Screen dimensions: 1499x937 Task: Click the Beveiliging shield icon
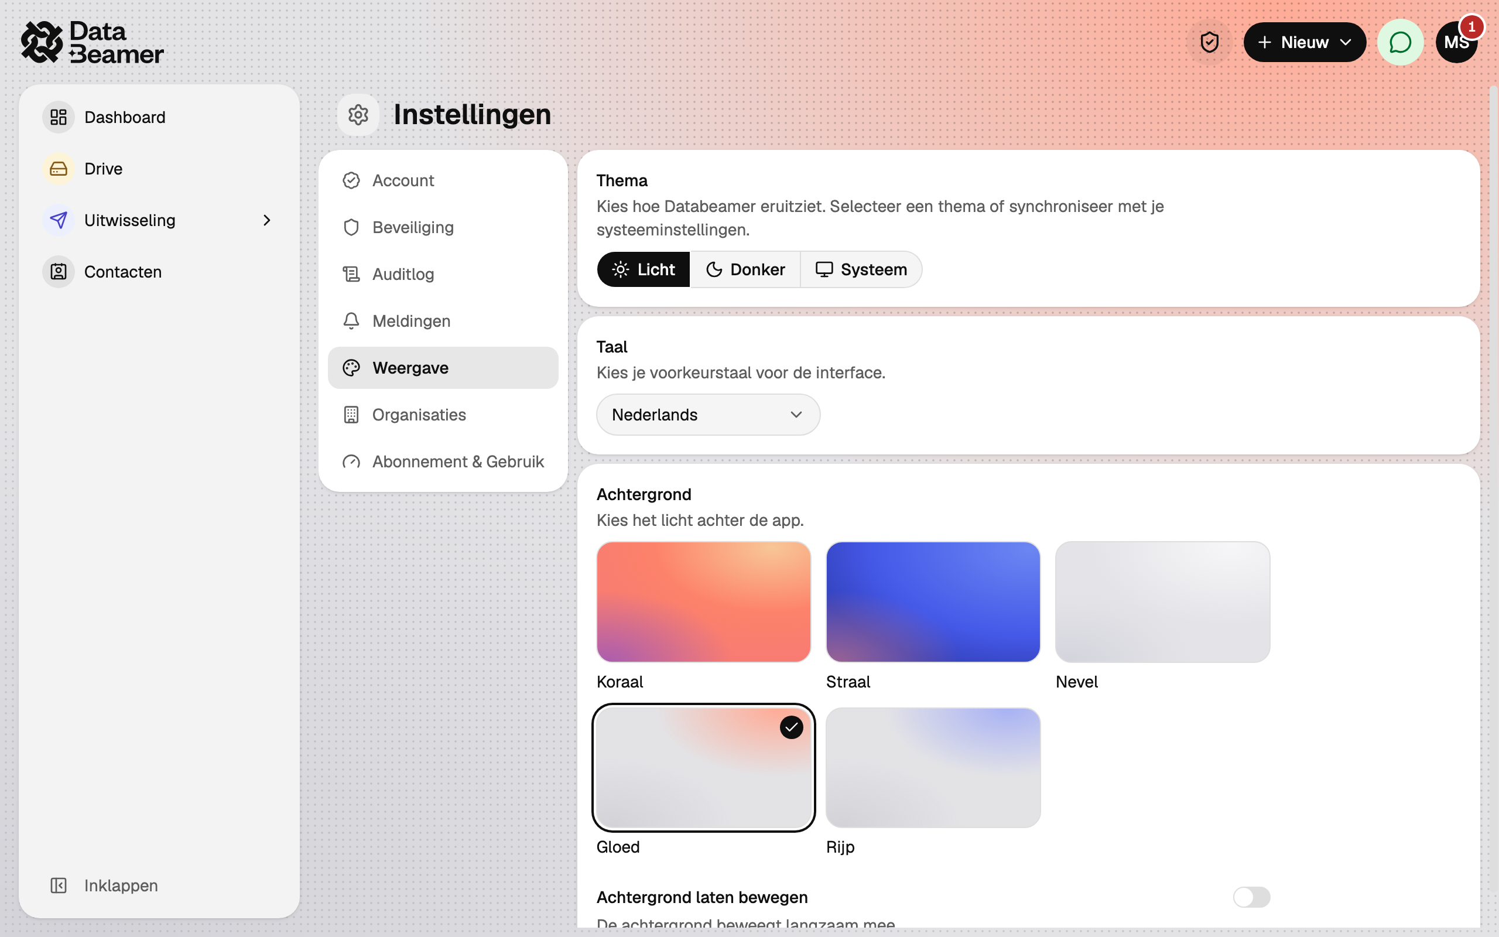coord(351,227)
